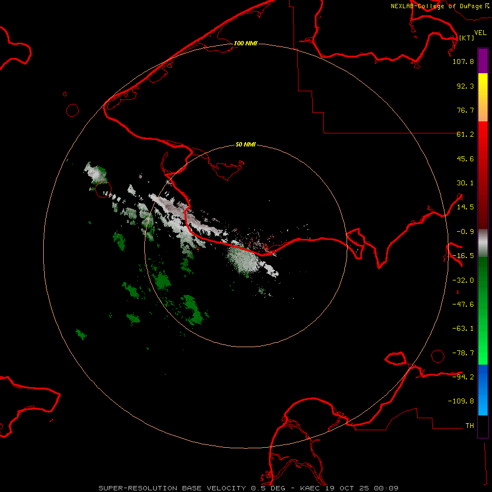Click the -94.2 velocity scale value

coord(463,377)
